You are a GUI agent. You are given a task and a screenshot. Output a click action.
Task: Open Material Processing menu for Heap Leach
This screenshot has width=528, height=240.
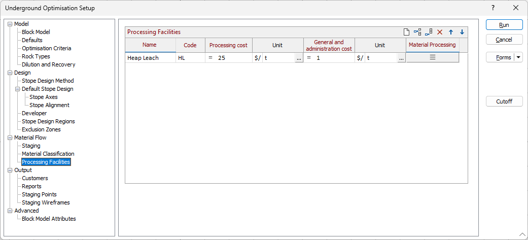pyautogui.click(x=433, y=58)
